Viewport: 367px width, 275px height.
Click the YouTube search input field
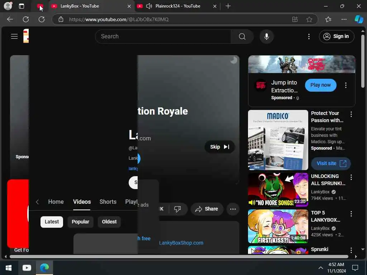pos(163,37)
